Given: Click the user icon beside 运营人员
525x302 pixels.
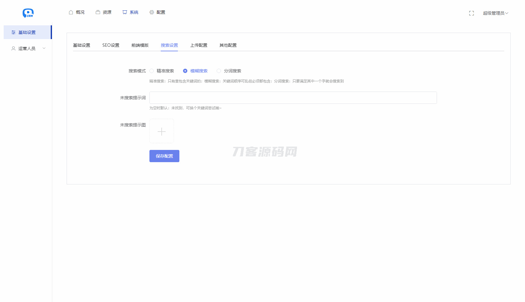Looking at the screenshot, I should pos(13,49).
